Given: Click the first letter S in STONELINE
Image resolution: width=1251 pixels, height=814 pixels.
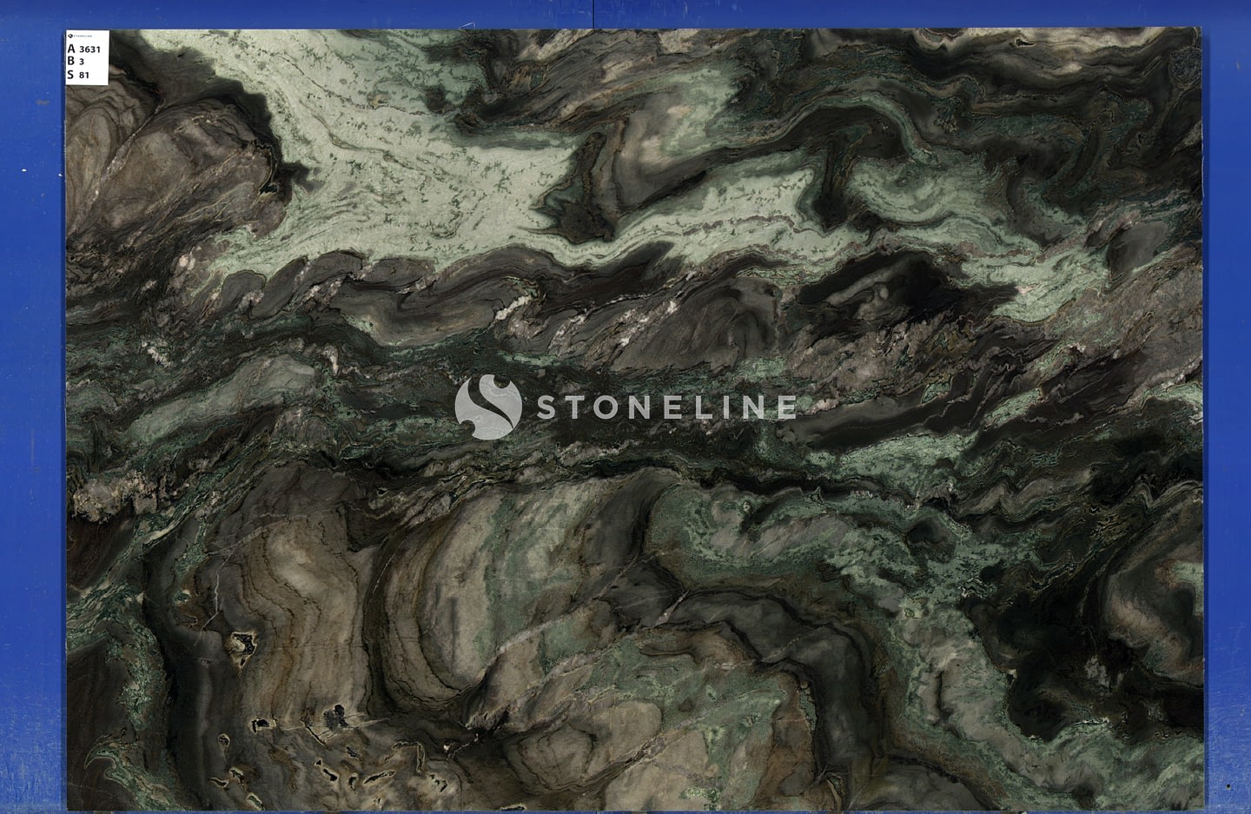Looking at the screenshot, I should pyautogui.click(x=546, y=407).
